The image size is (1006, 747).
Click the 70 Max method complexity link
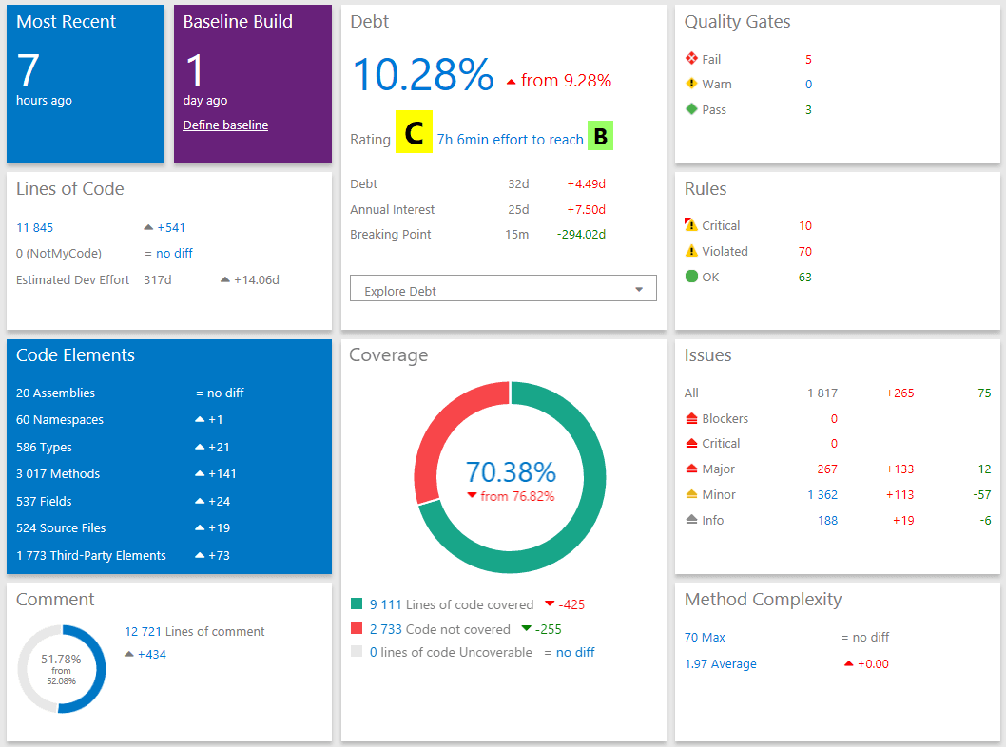click(704, 637)
